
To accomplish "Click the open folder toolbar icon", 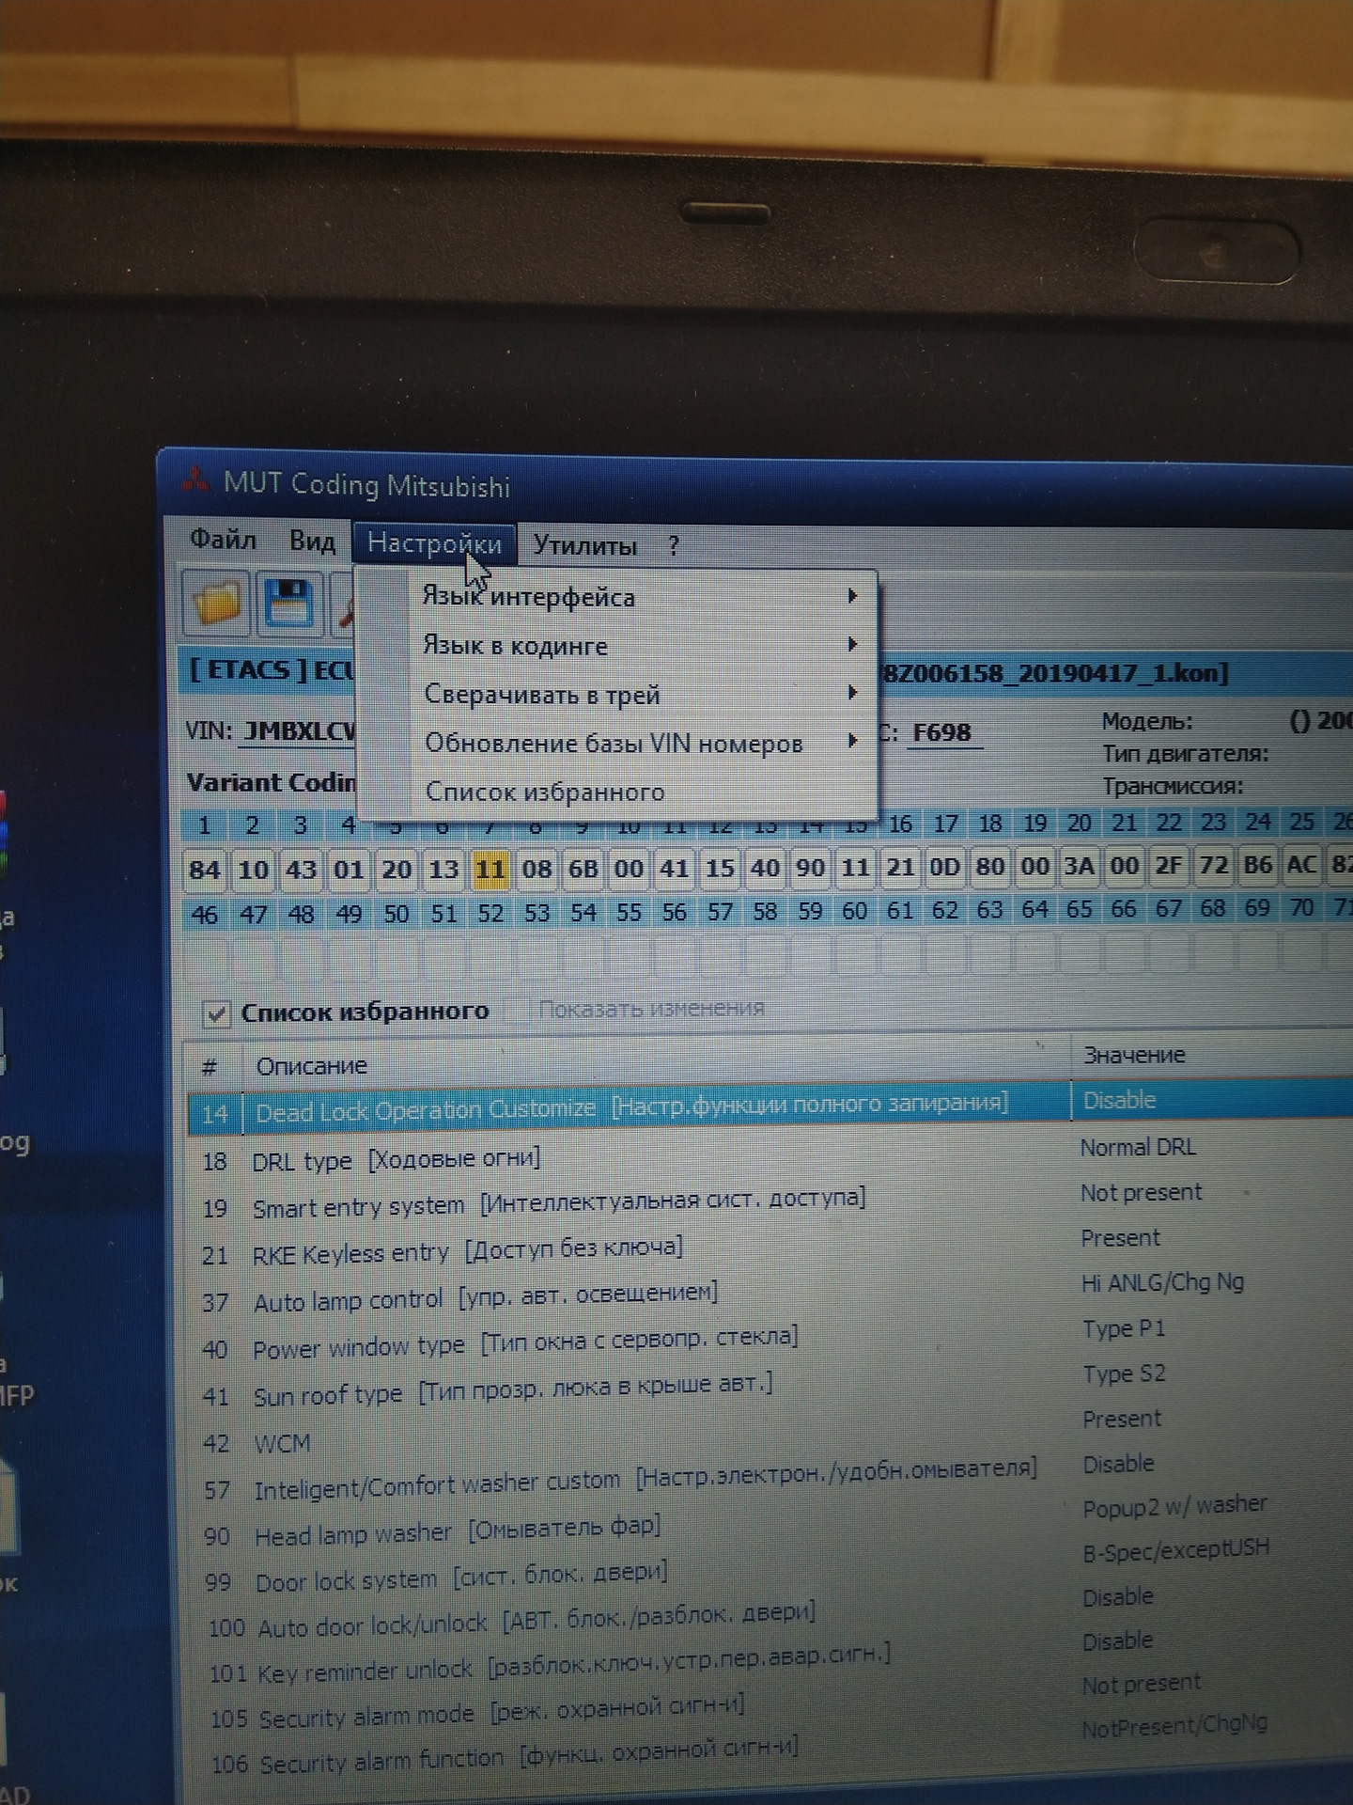I will tap(215, 603).
